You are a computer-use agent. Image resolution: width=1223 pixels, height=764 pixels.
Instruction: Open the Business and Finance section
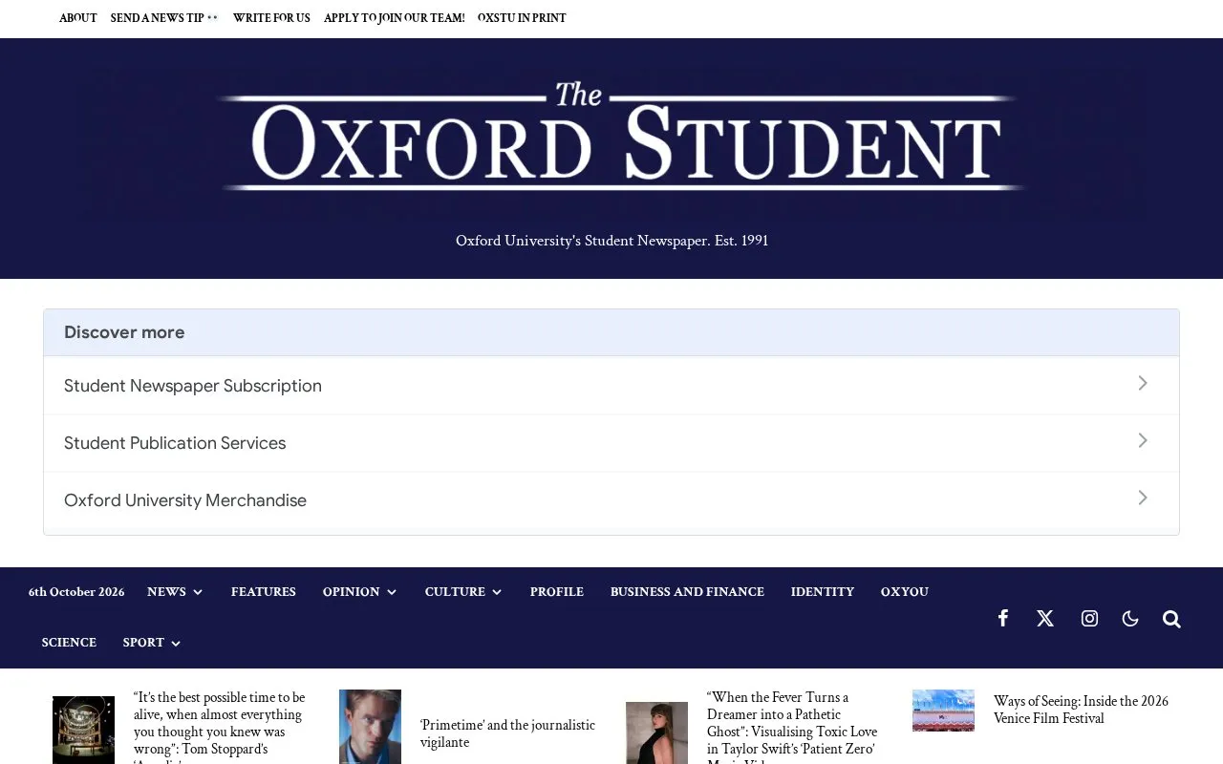pyautogui.click(x=687, y=592)
